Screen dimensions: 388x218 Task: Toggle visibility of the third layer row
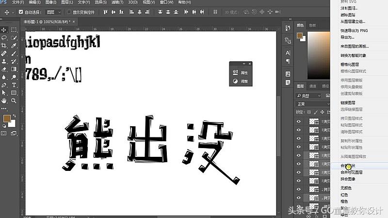point(299,138)
